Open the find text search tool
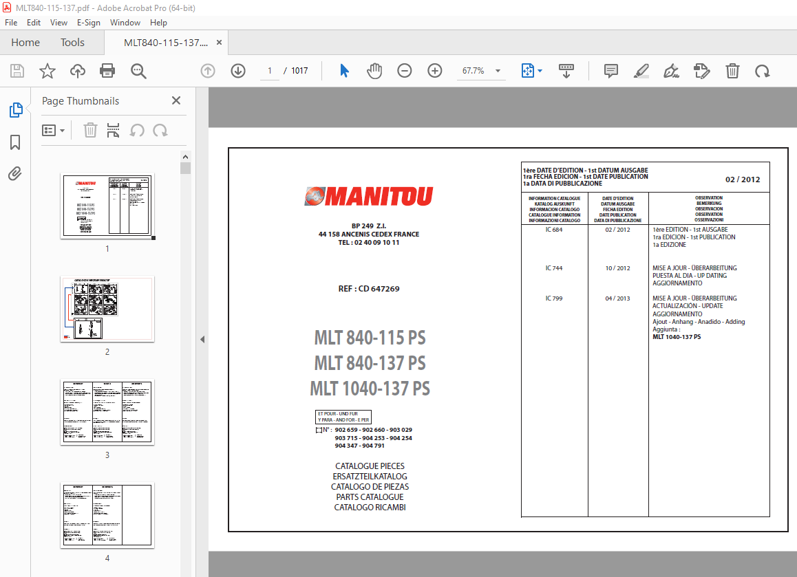 [138, 71]
